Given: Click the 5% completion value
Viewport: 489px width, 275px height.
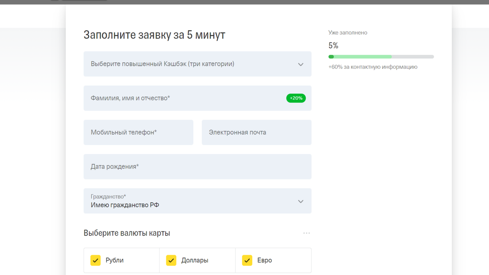Looking at the screenshot, I should pos(333,46).
